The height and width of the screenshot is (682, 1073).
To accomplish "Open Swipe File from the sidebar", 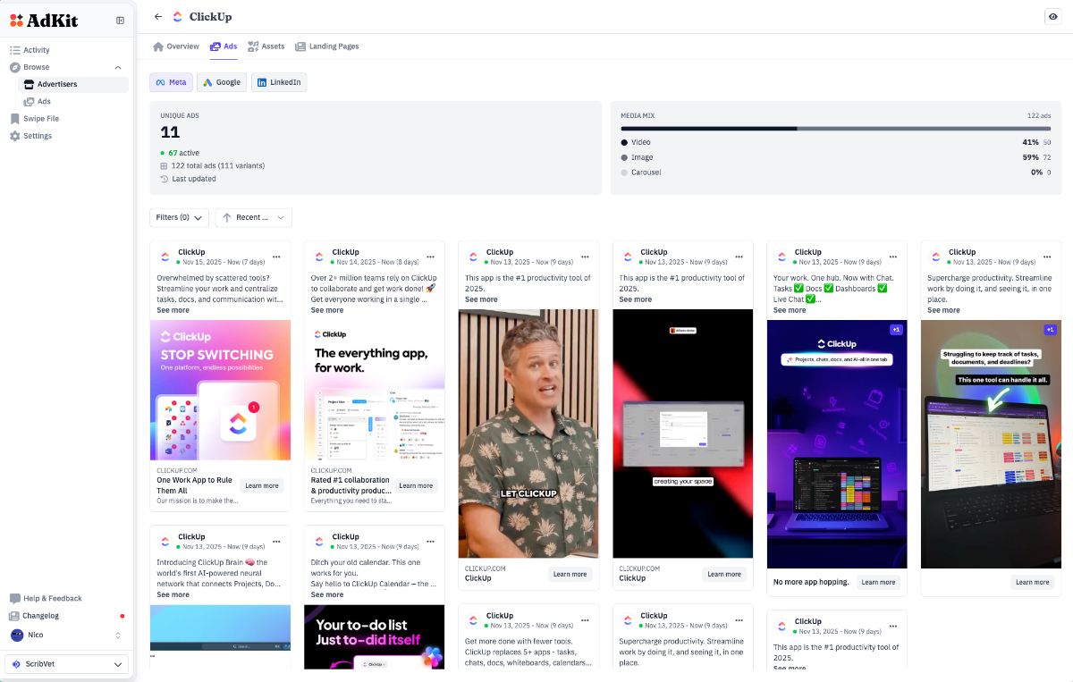I will click(x=40, y=119).
